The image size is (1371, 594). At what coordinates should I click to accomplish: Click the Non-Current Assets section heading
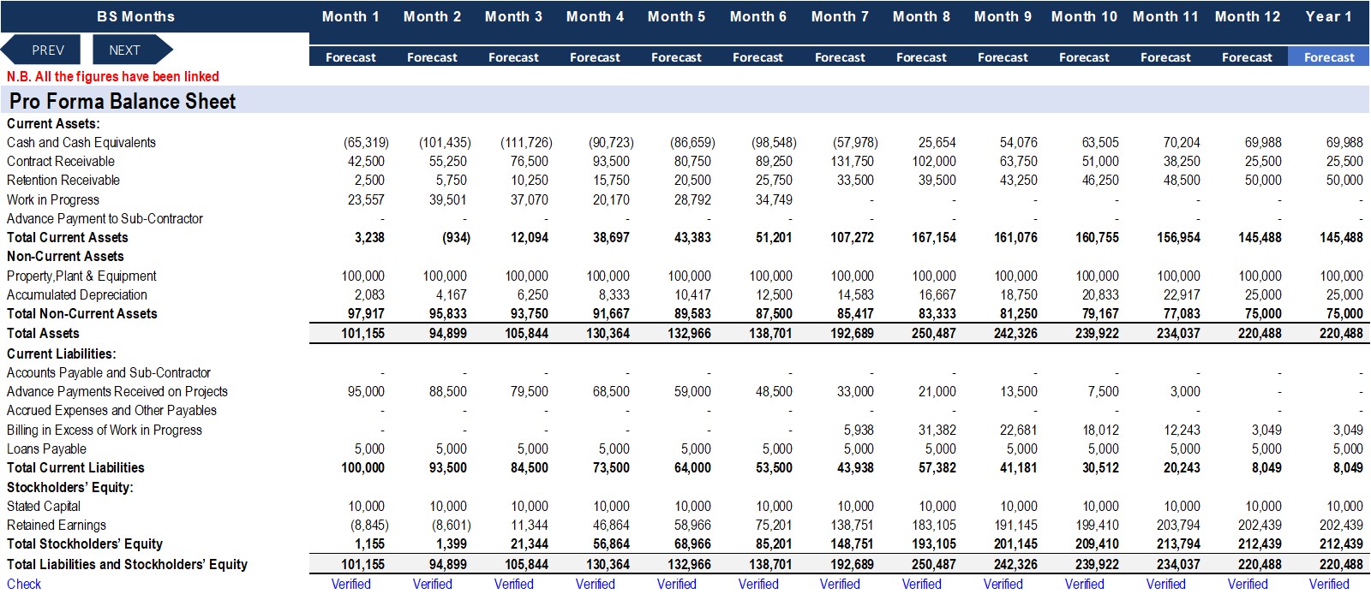(x=65, y=256)
